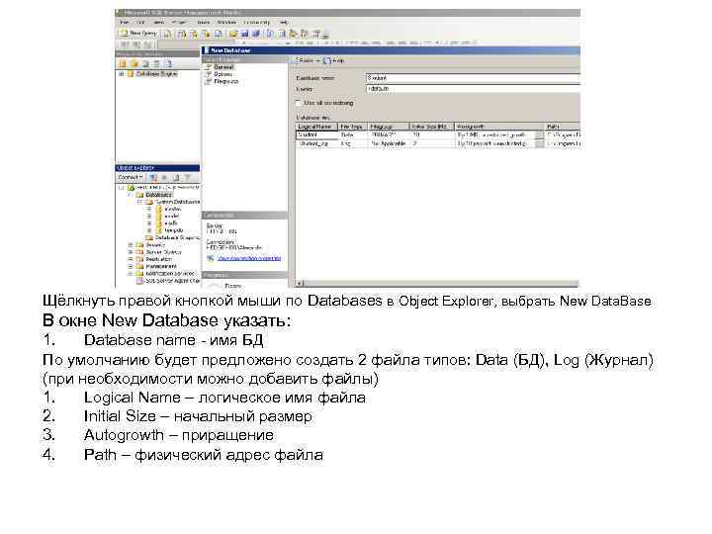Viewport: 712px width, 534px height.
Task: Click the horizontal scrollbar left arrow
Action: pyautogui.click(x=300, y=284)
